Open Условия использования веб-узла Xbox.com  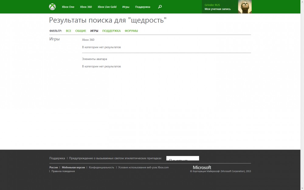(143, 167)
